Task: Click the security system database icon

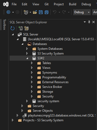Action: [x=34, y=101]
